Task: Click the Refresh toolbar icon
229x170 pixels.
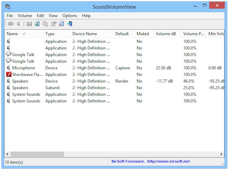Action: tap(37, 24)
